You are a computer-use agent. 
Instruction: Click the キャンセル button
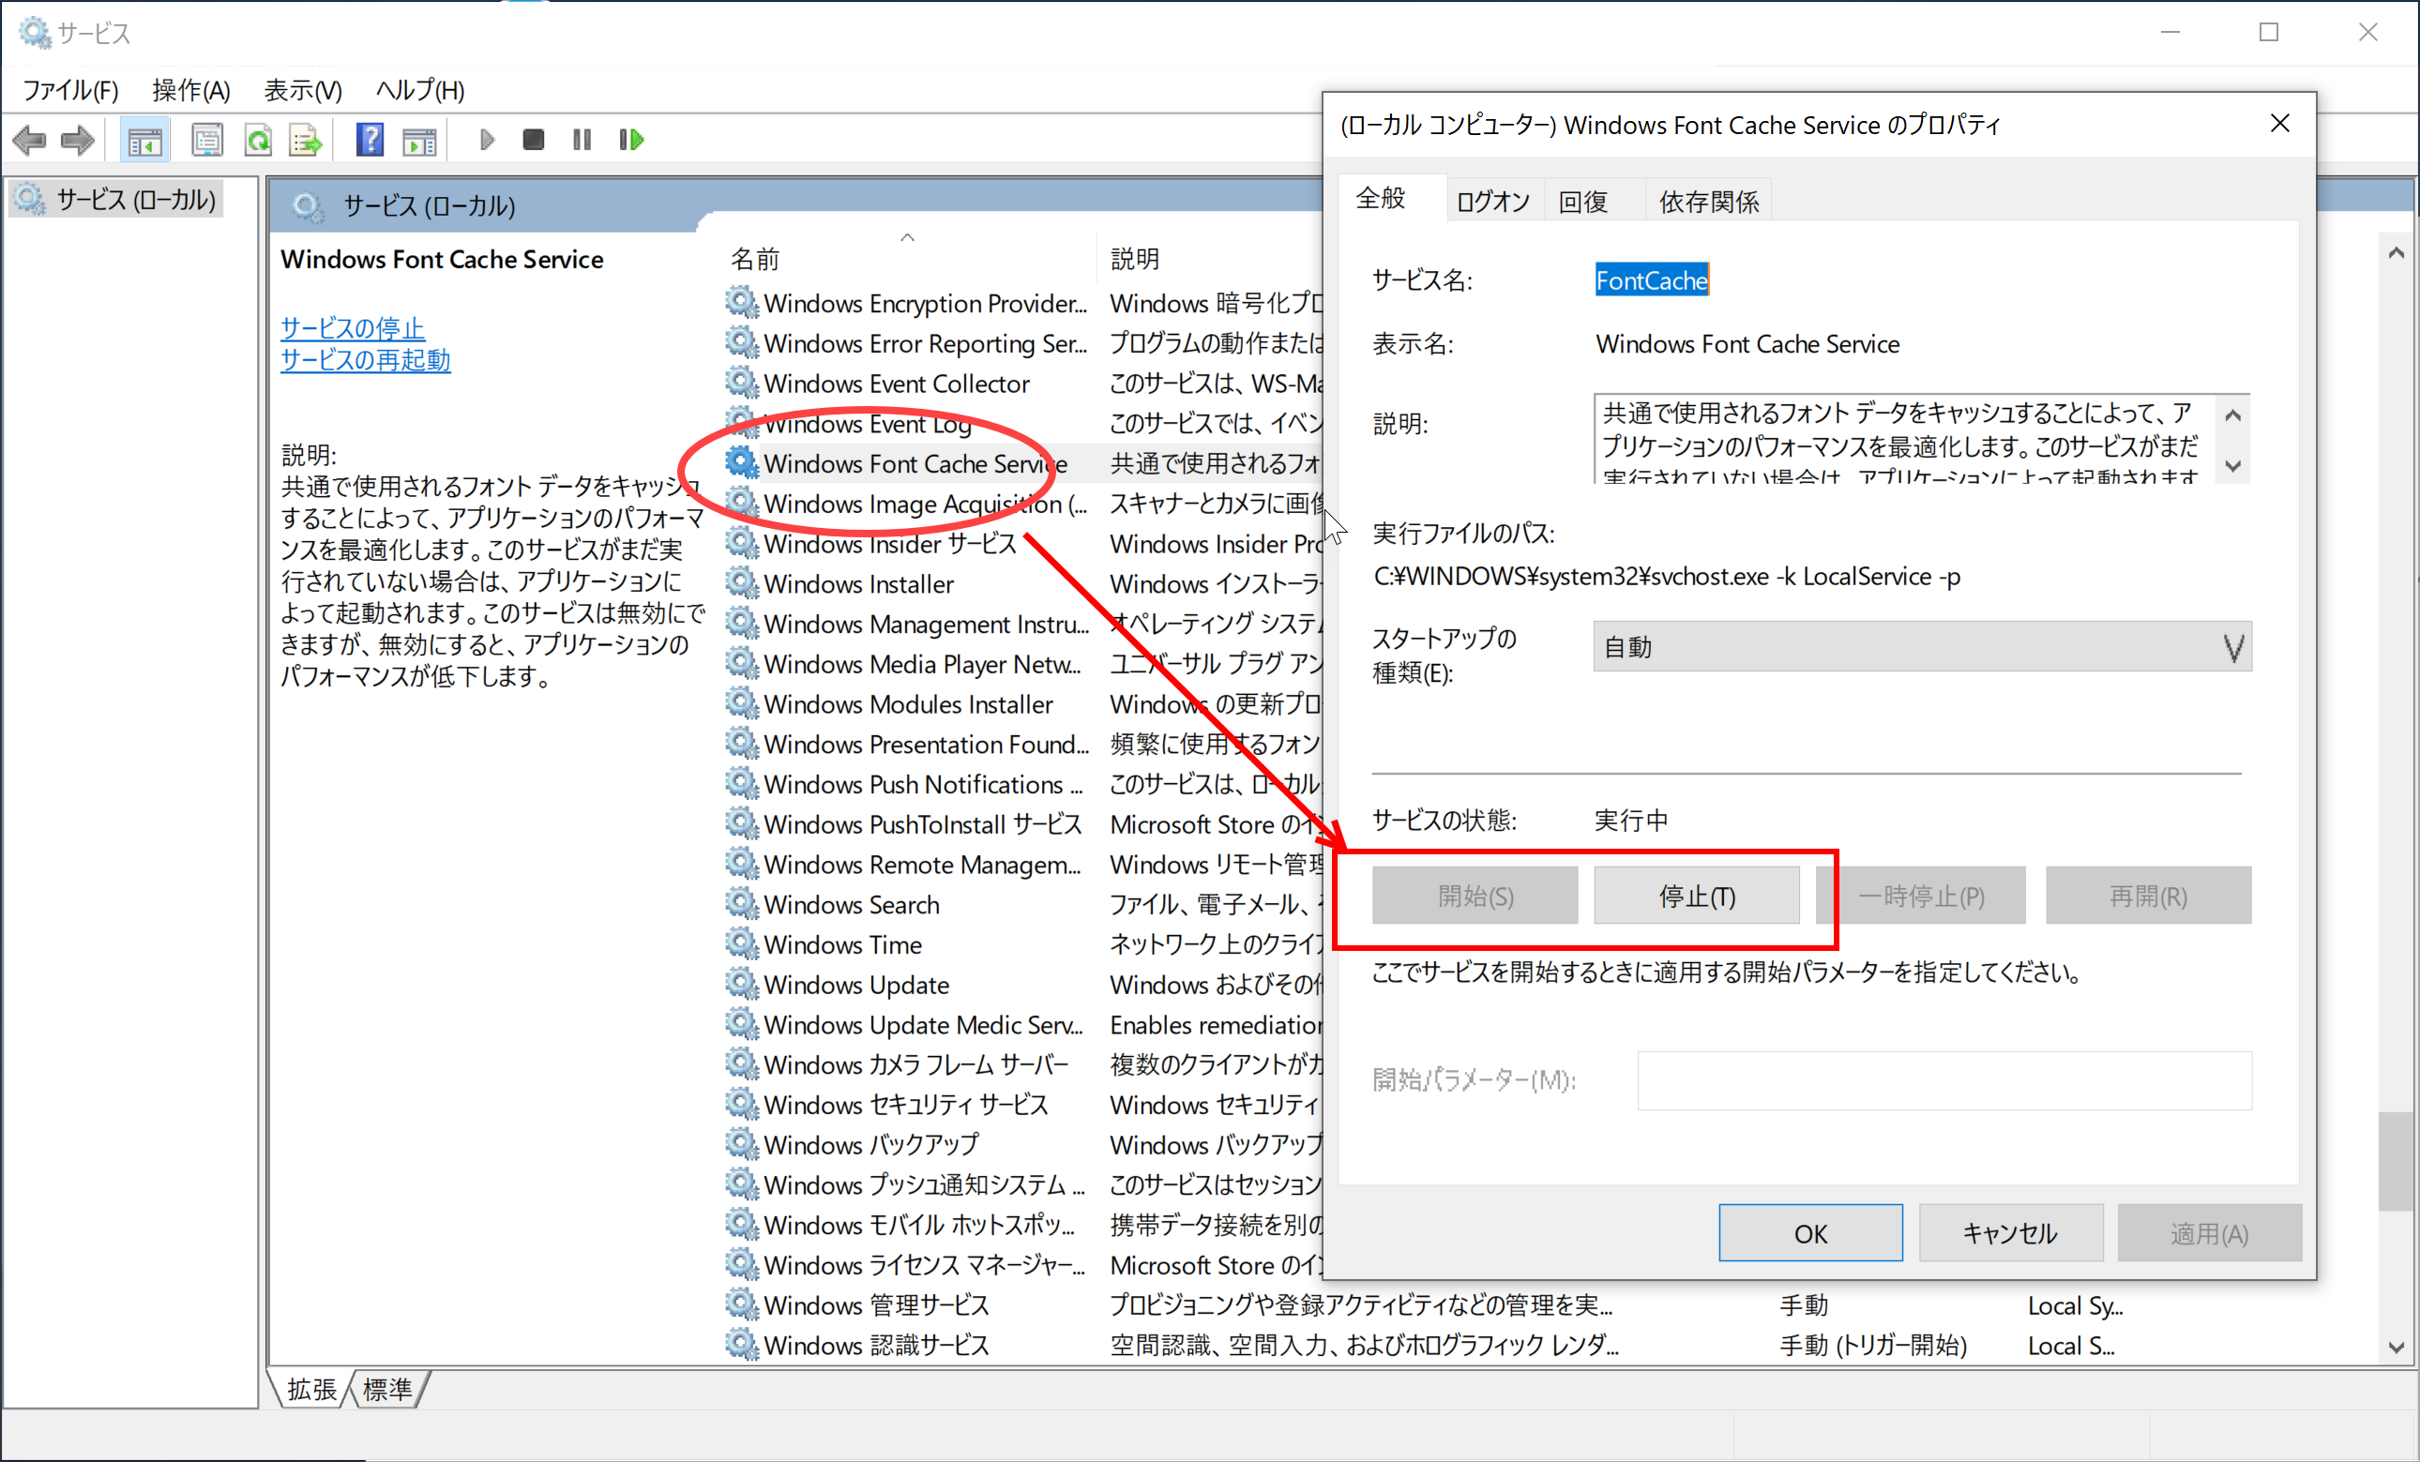click(x=2010, y=1233)
